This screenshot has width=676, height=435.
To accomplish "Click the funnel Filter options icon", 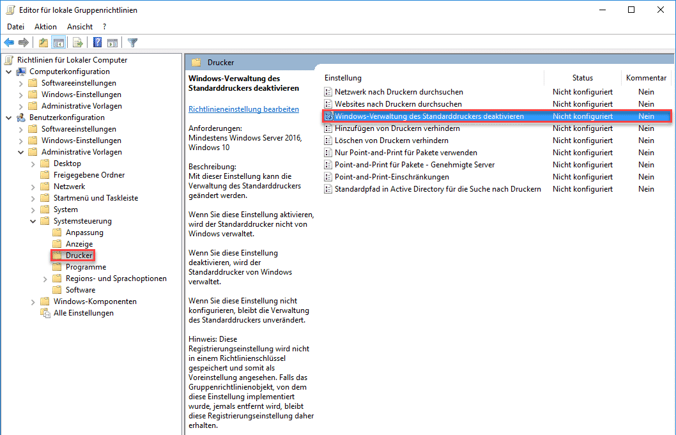I will (x=133, y=42).
